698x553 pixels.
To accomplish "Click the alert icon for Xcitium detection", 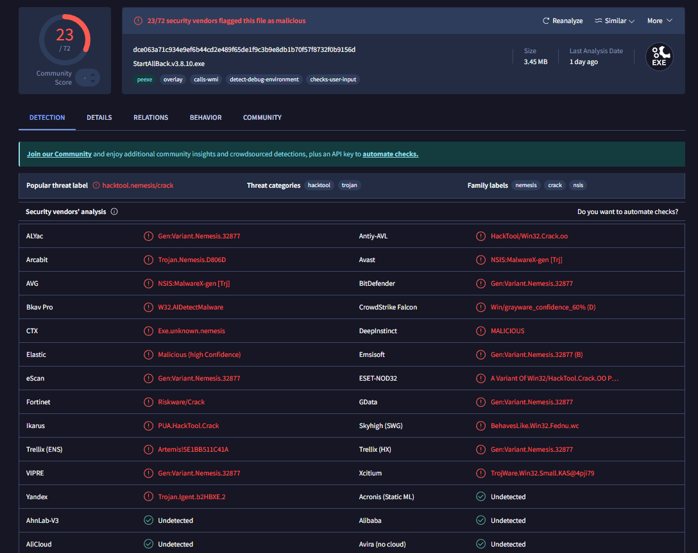I will click(481, 473).
